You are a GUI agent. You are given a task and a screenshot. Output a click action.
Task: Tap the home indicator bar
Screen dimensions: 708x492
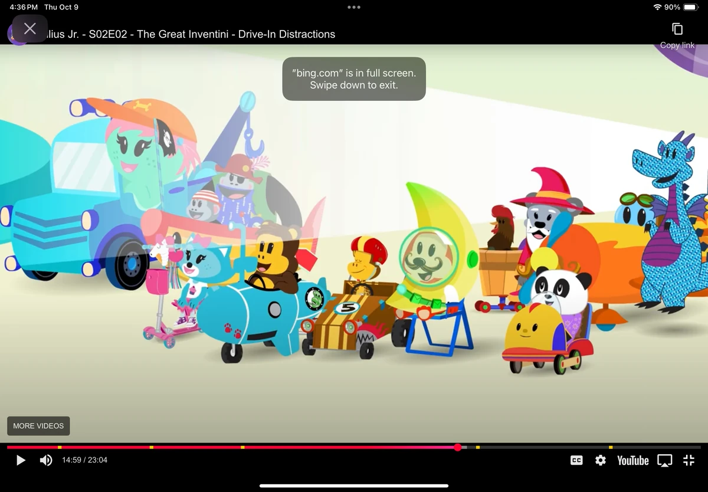coord(353,486)
